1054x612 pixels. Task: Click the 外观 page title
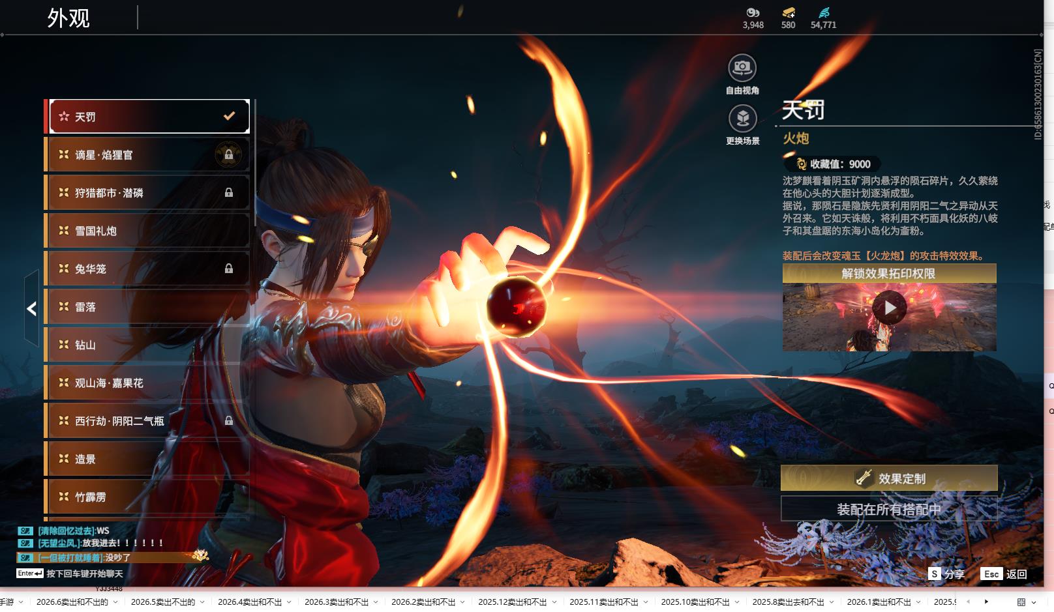coord(68,18)
